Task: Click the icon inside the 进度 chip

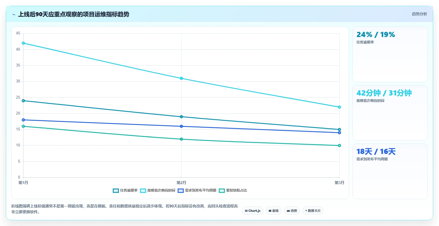Action: (x=288, y=211)
